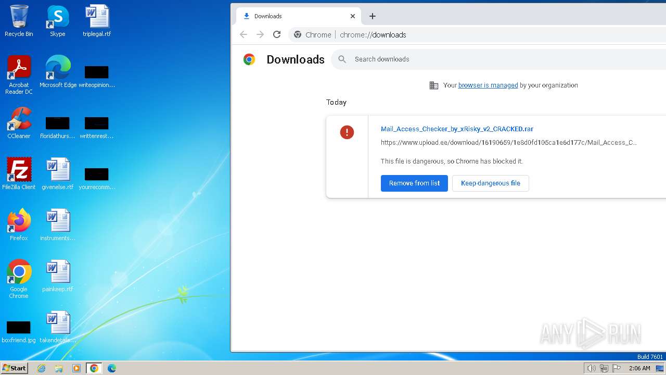Click the network tray icon

(604, 368)
